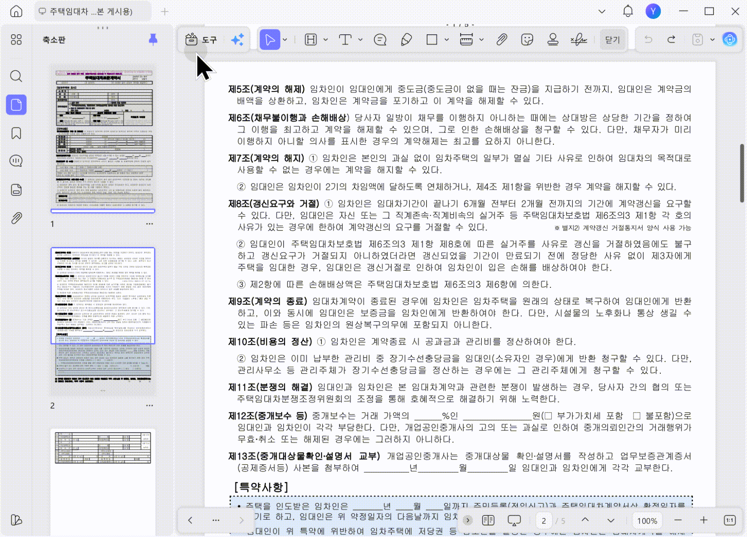Redo the last action
The image size is (747, 537).
(671, 40)
